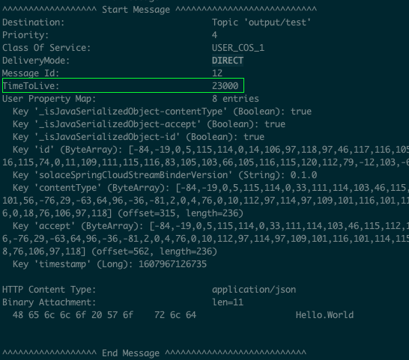Click the Priority value 4

click(214, 35)
